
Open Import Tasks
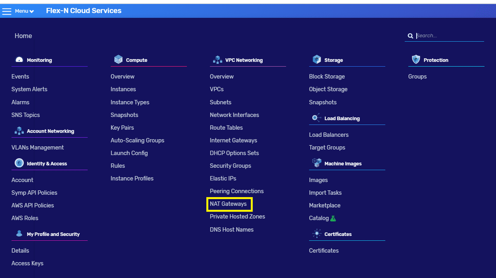(325, 192)
